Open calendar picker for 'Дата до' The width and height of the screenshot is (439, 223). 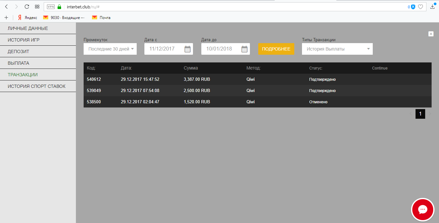(244, 49)
